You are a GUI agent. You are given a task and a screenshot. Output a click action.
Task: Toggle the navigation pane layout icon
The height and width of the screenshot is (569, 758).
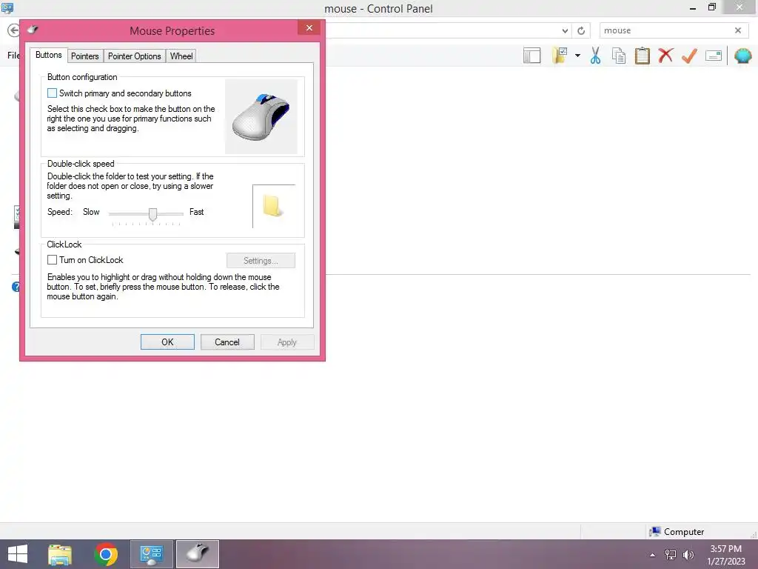tap(531, 55)
